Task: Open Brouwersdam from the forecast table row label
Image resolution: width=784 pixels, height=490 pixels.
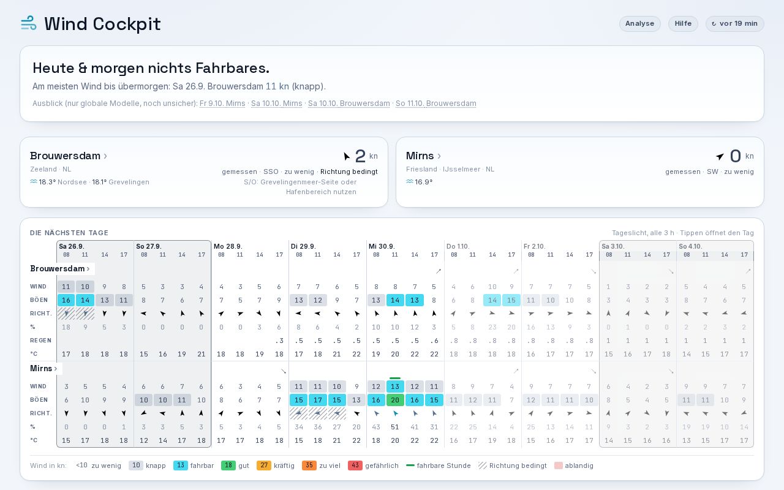Action: point(61,269)
